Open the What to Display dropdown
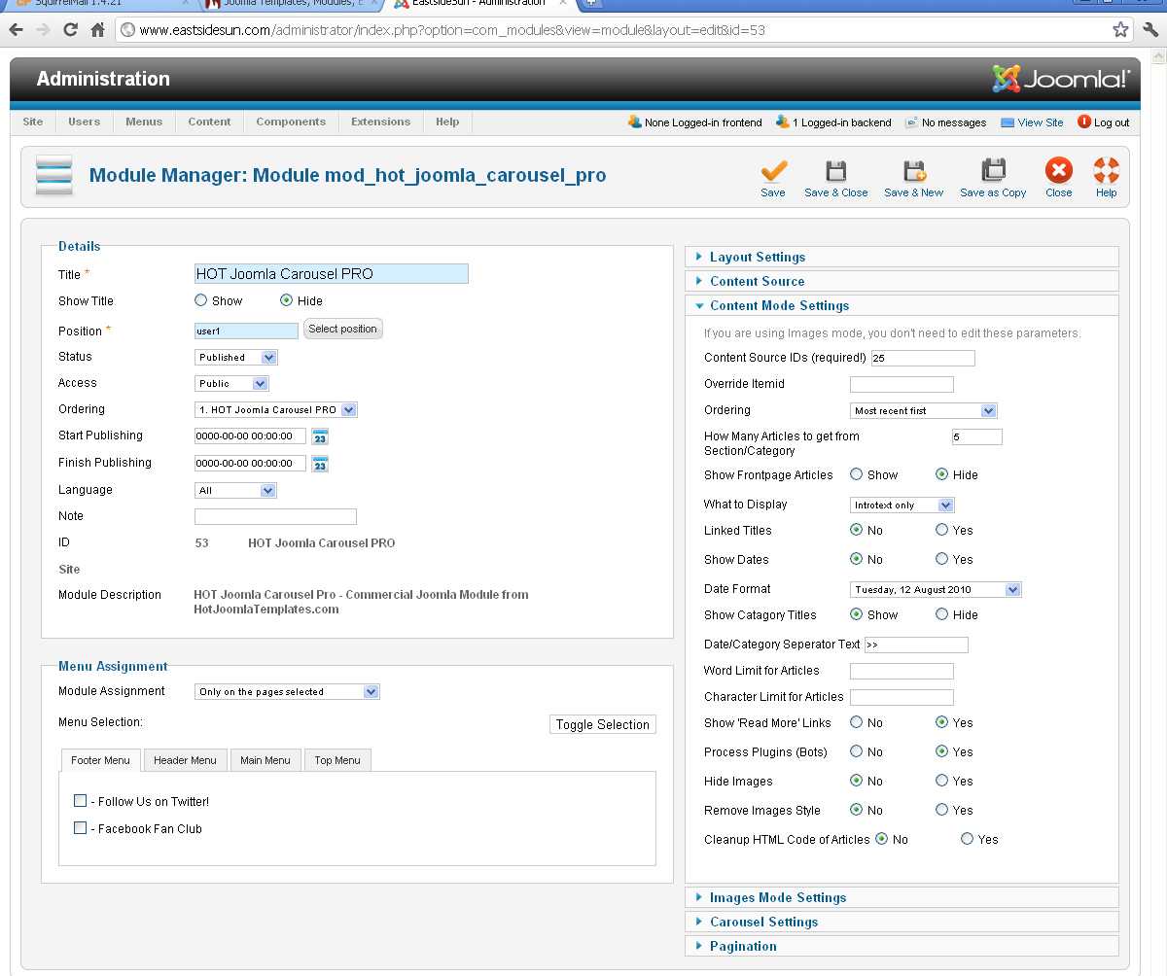The image size is (1167, 976). coord(902,505)
